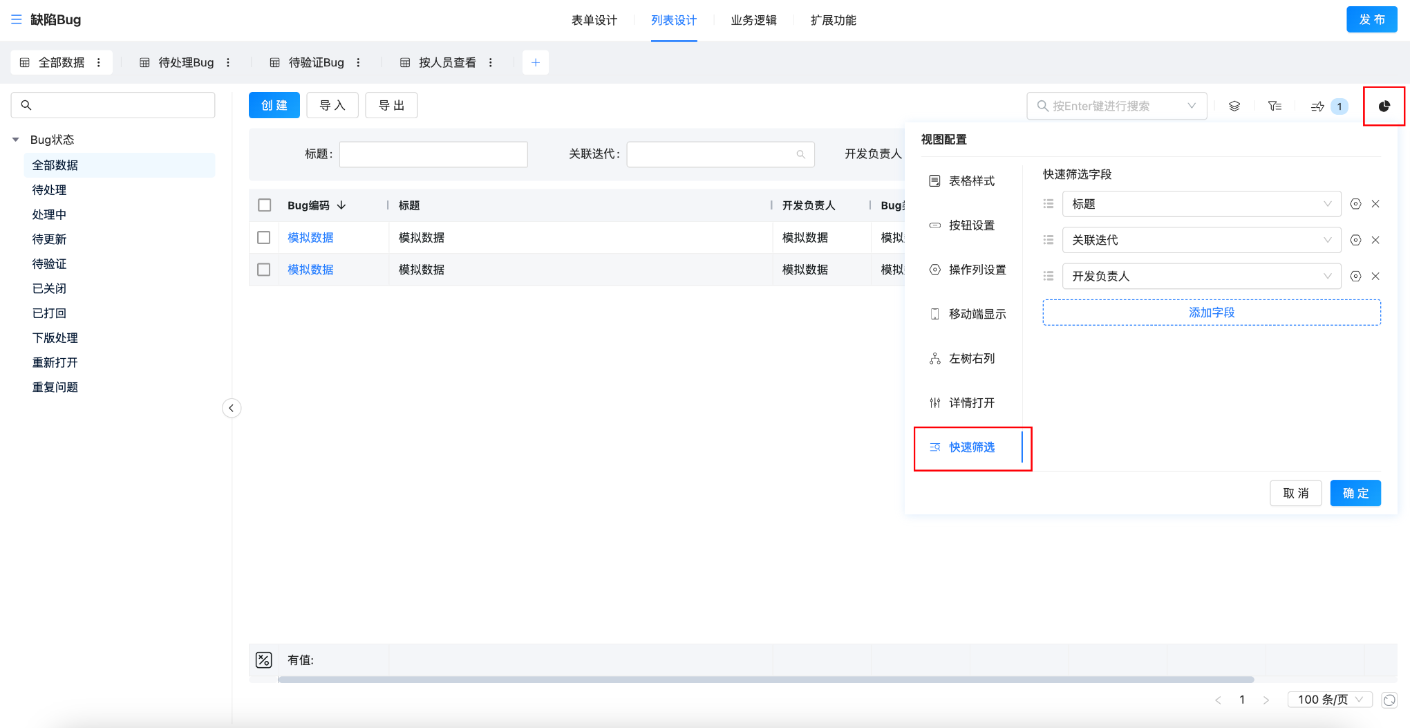The image size is (1410, 728).
Task: Click the pie chart view configuration icon
Action: [x=1384, y=106]
